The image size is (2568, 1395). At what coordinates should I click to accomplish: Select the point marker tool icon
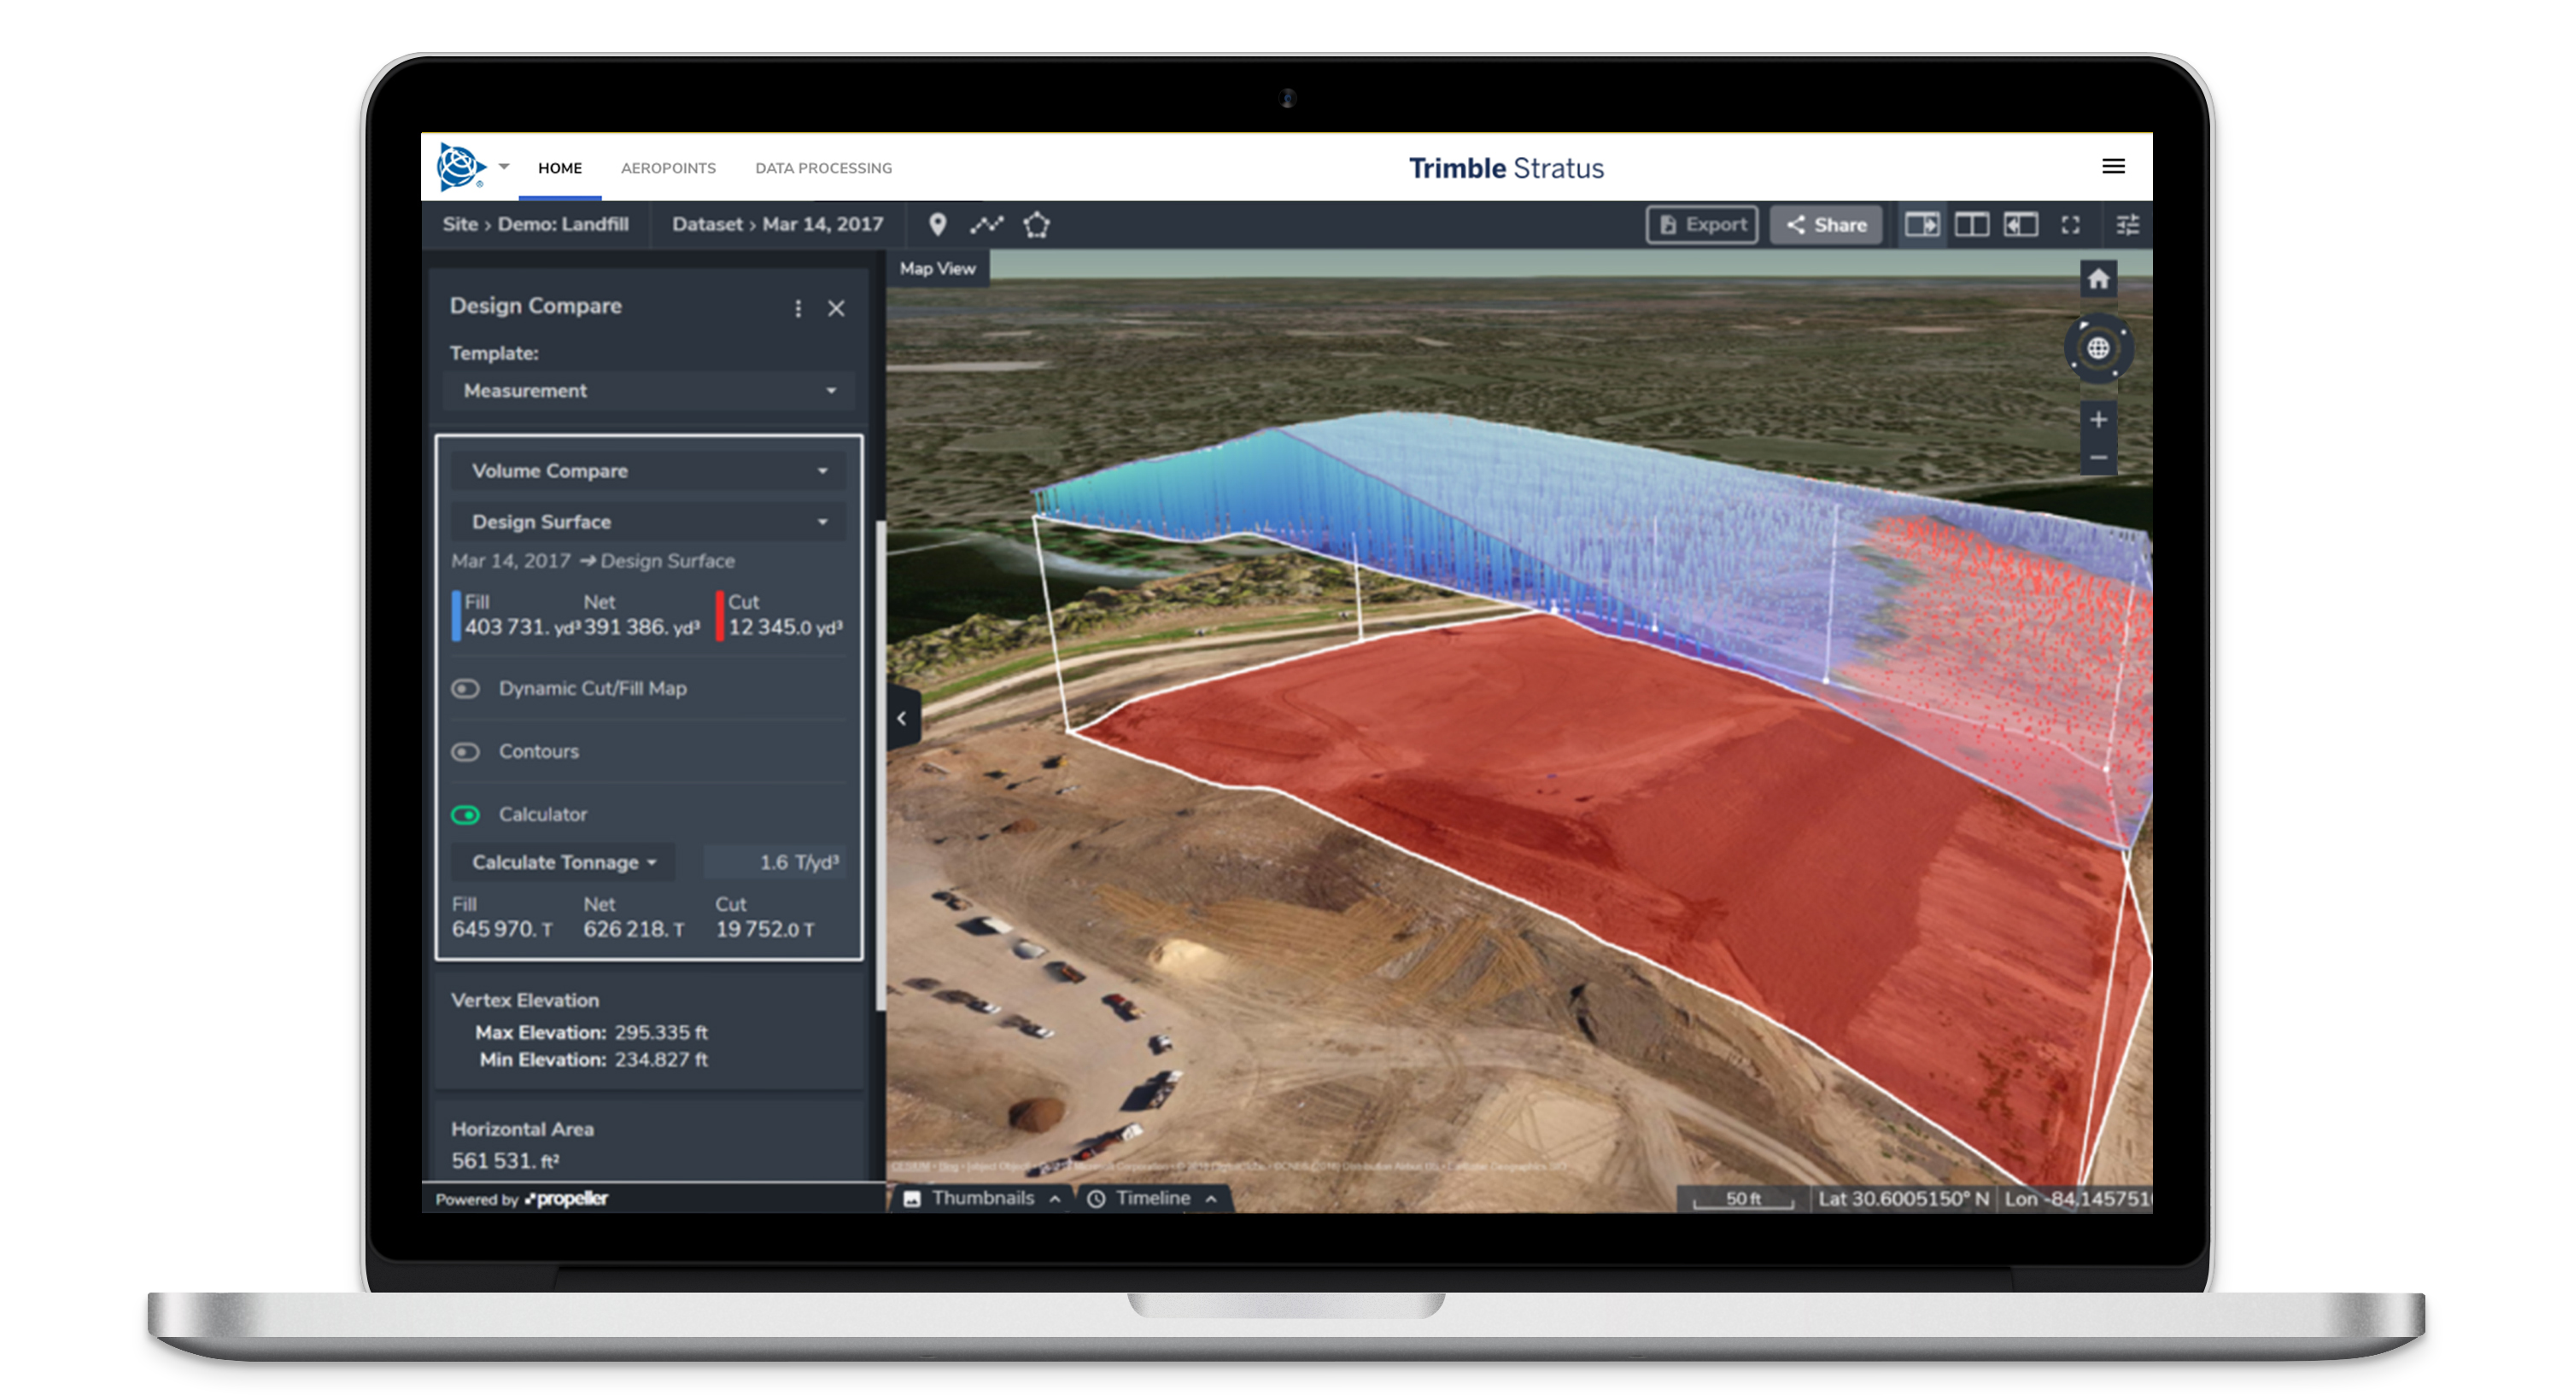[x=937, y=225]
